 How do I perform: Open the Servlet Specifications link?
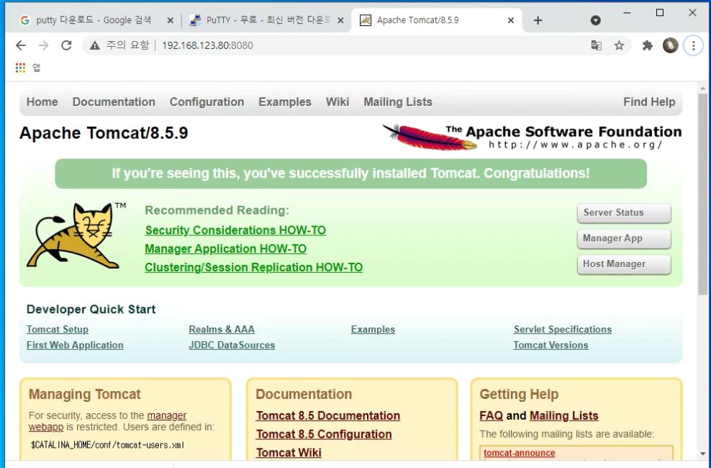pos(563,329)
